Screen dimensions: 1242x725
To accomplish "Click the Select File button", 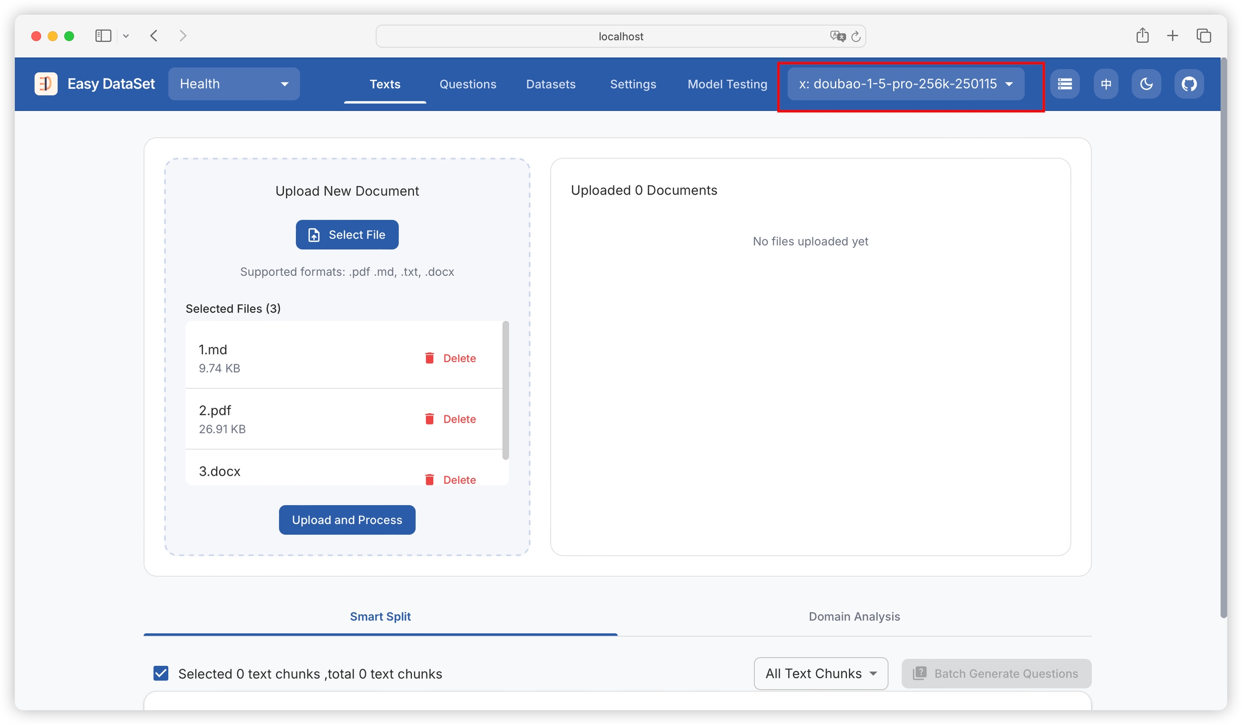I will pos(347,234).
